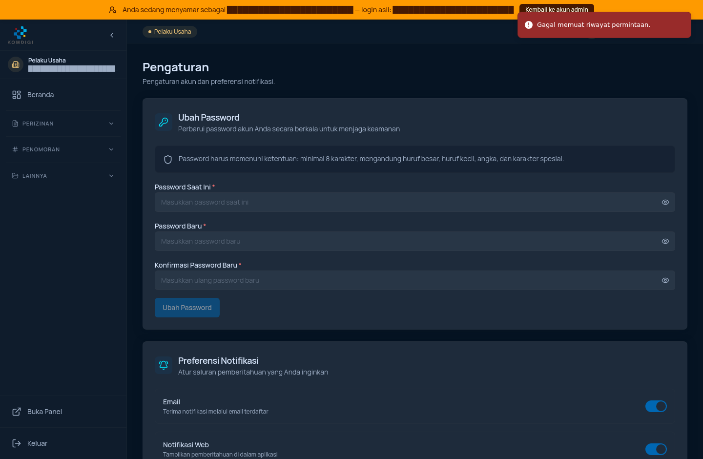Click 'Pengaturan akun dan preferensi notifikasi' subtitle

pos(208,82)
